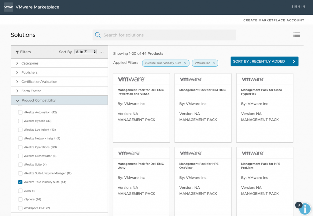This screenshot has width=313, height=216.
Task: Uncheck vRealize True Visibility Suite checkbox
Action: tap(20, 182)
